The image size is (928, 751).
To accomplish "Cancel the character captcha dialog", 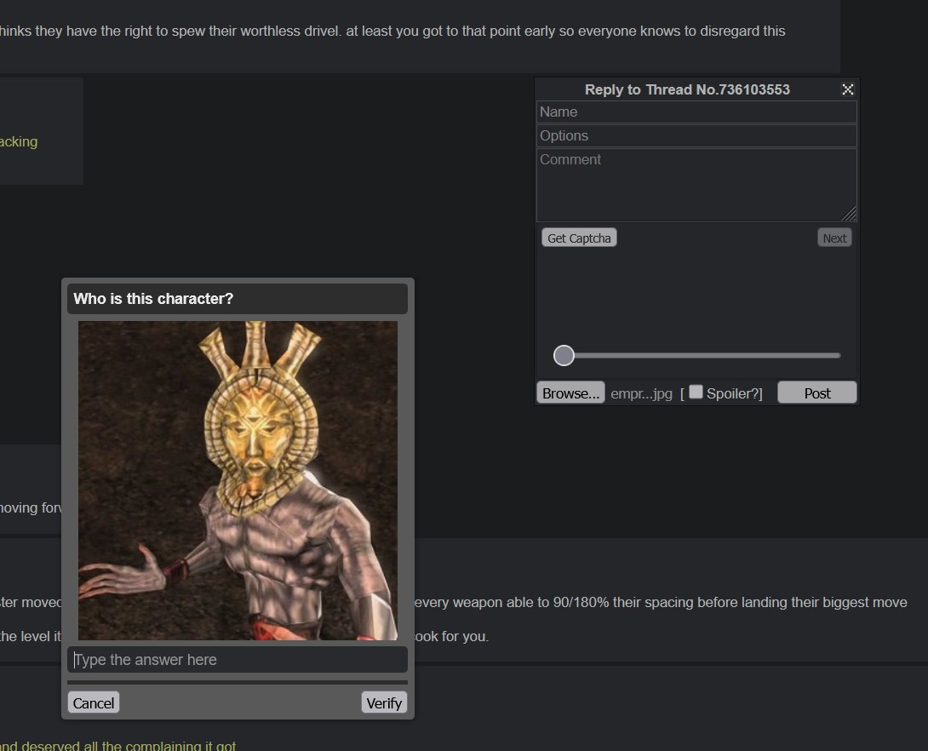I will 94,702.
